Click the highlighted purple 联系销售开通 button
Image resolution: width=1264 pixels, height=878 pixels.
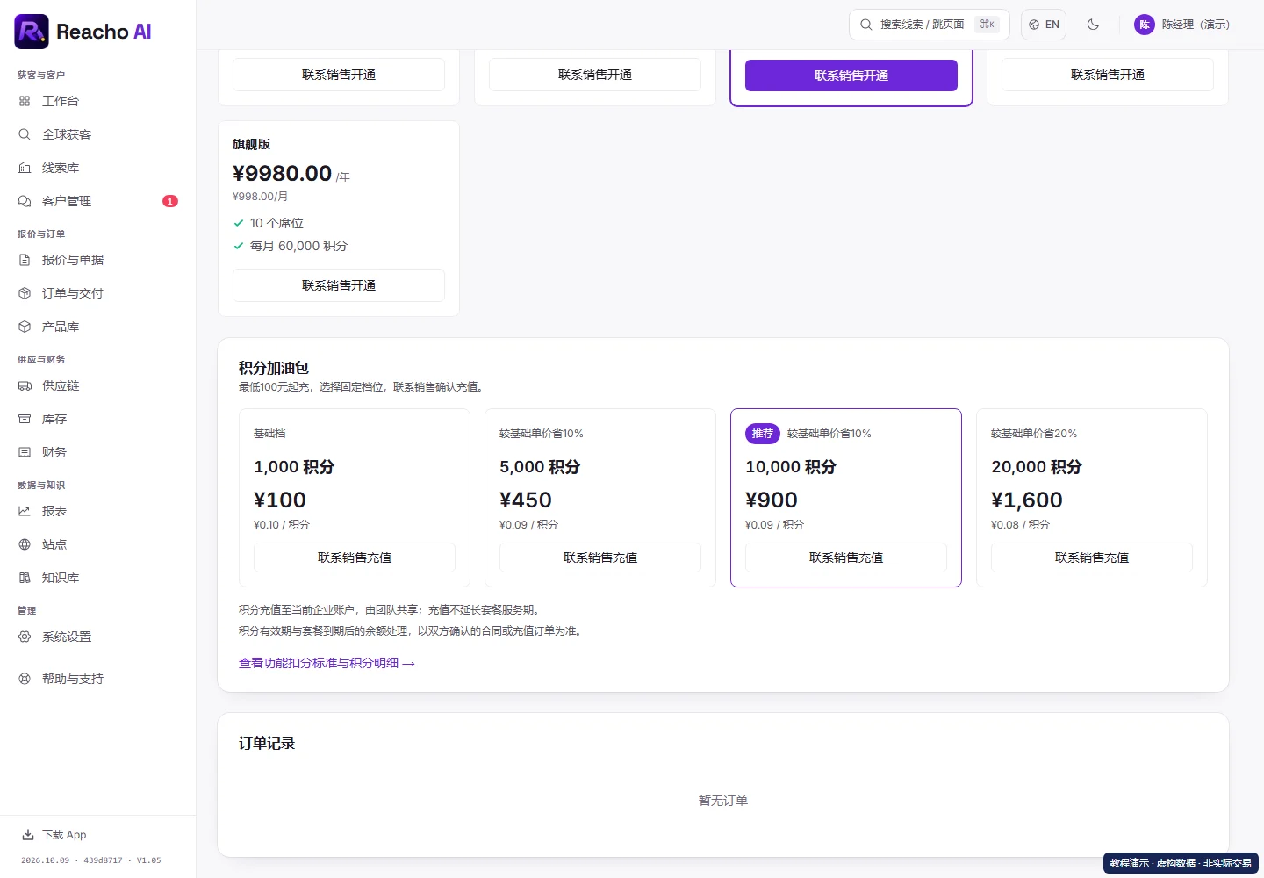click(851, 76)
